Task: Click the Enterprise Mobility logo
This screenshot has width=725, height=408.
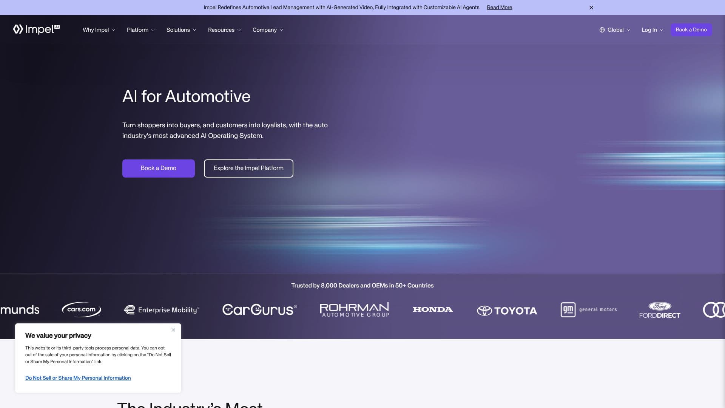Action: click(162, 310)
